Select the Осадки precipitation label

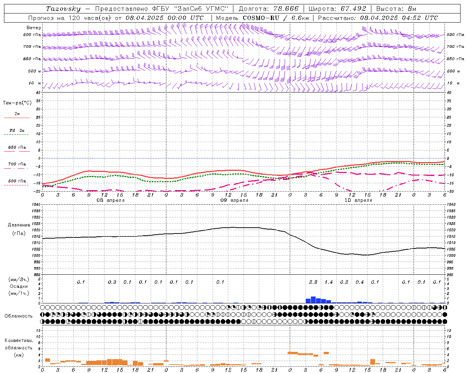pyautogui.click(x=19, y=286)
